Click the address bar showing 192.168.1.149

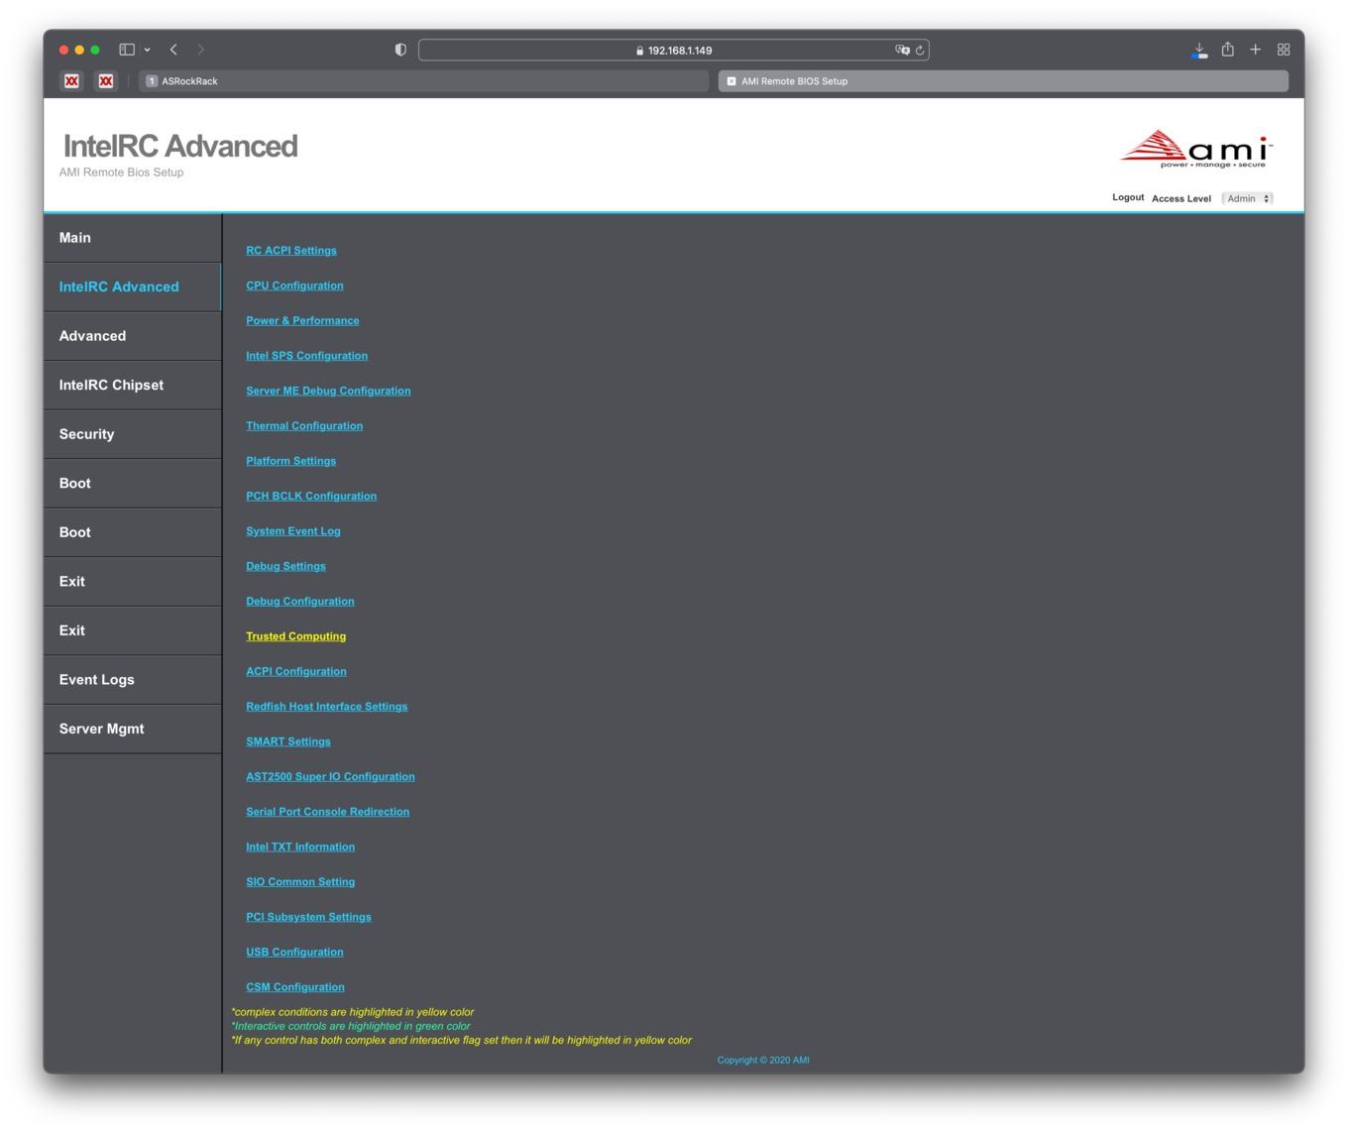click(674, 50)
